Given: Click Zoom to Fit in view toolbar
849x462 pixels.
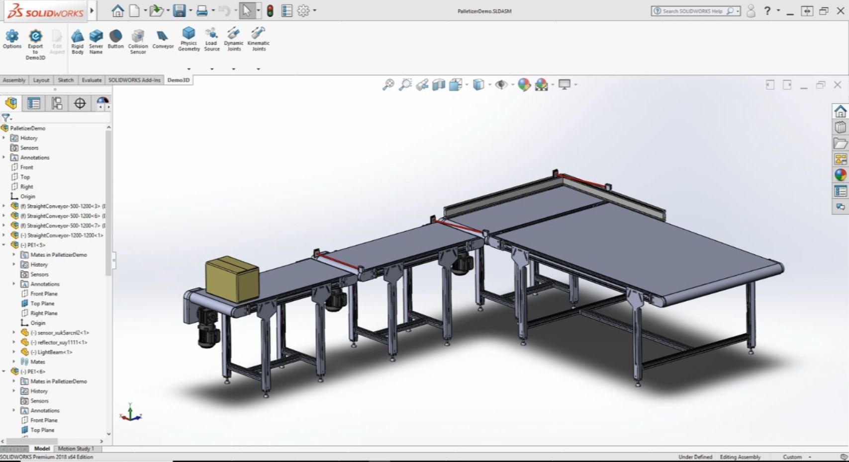Looking at the screenshot, I should (x=388, y=85).
